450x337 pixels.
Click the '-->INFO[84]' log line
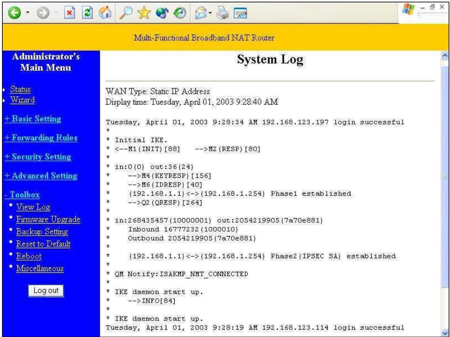click(152, 301)
